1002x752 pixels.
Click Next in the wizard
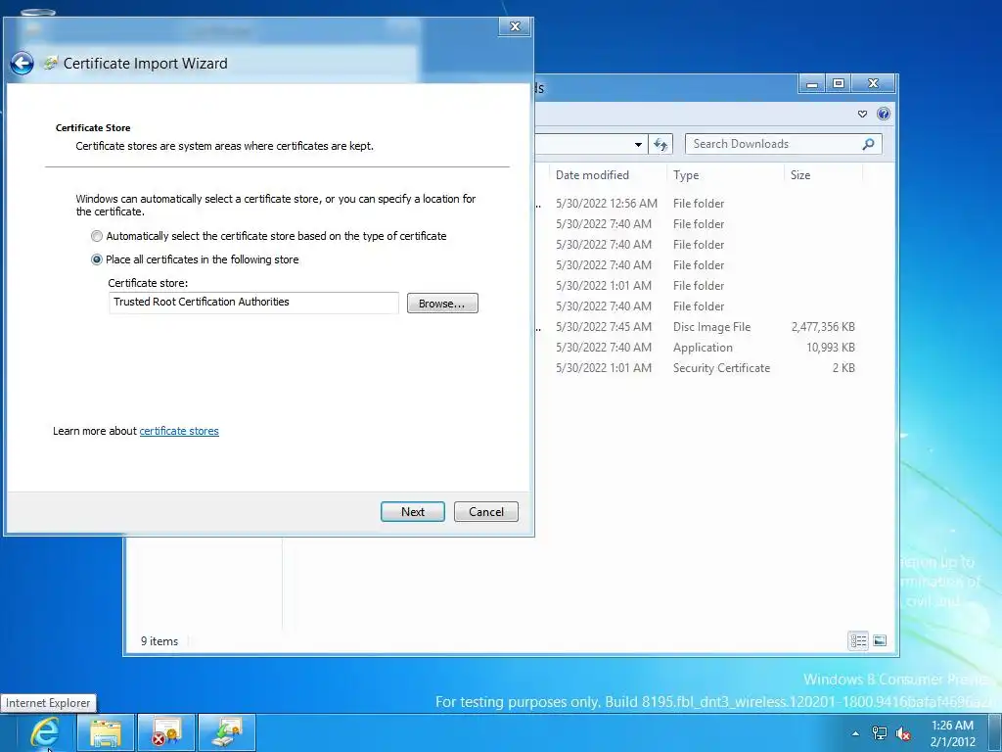click(x=413, y=511)
